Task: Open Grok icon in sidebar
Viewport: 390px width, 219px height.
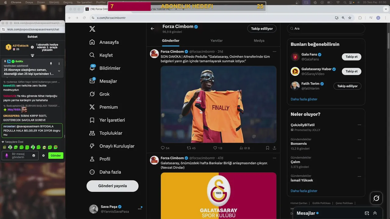Action: pos(92,94)
